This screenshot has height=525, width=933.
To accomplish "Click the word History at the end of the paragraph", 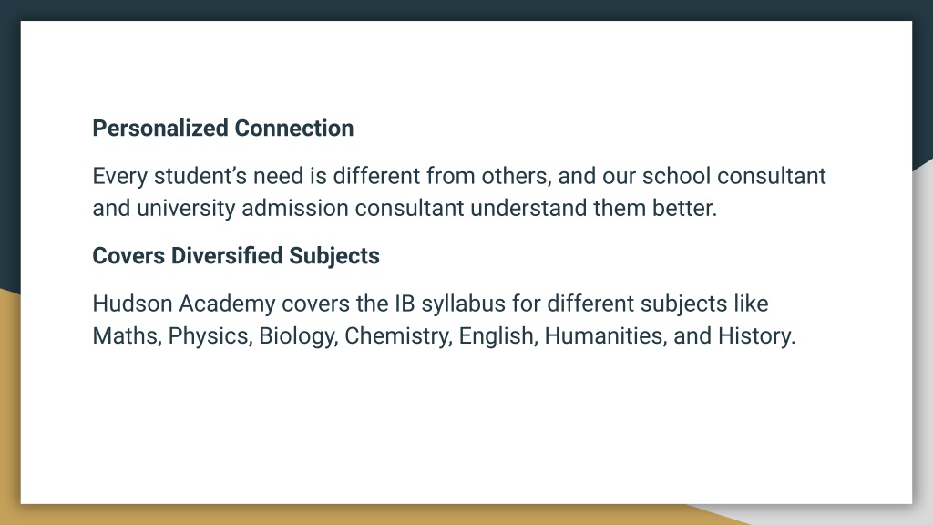I will [755, 336].
